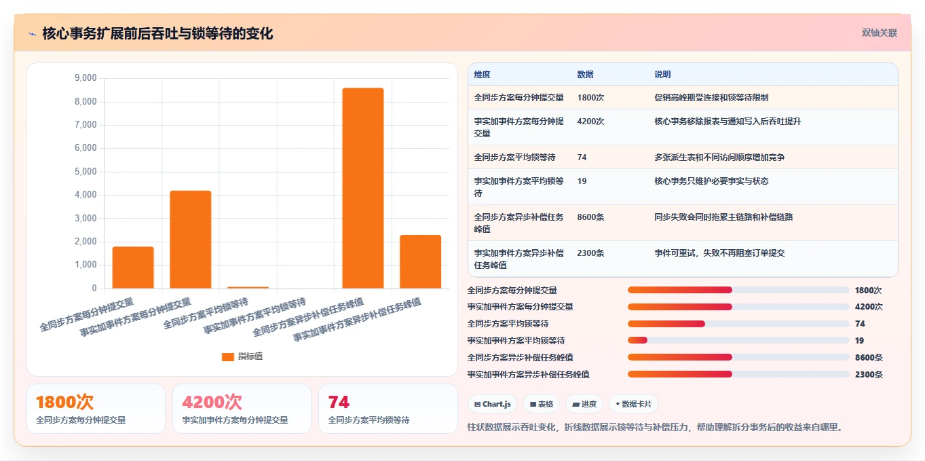Click the 全同步方案异步补偿任务峰值 progress label
Image resolution: width=925 pixels, height=461 pixels.
520,357
